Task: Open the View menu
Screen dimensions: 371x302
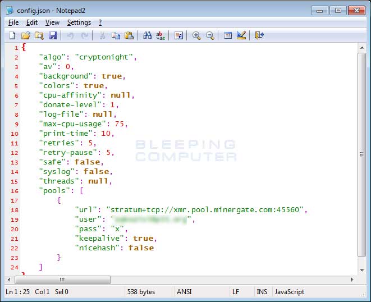Action: point(52,22)
